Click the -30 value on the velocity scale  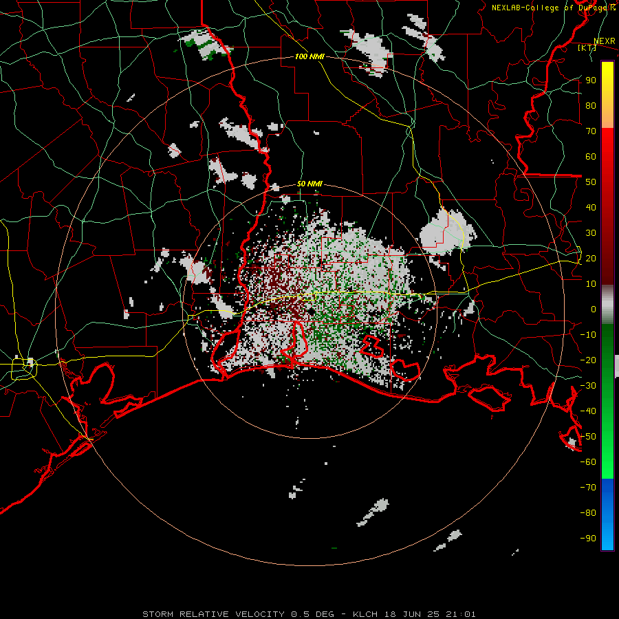click(588, 386)
